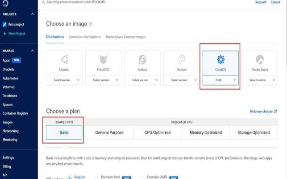Click the Cancel link

pos(275,2)
